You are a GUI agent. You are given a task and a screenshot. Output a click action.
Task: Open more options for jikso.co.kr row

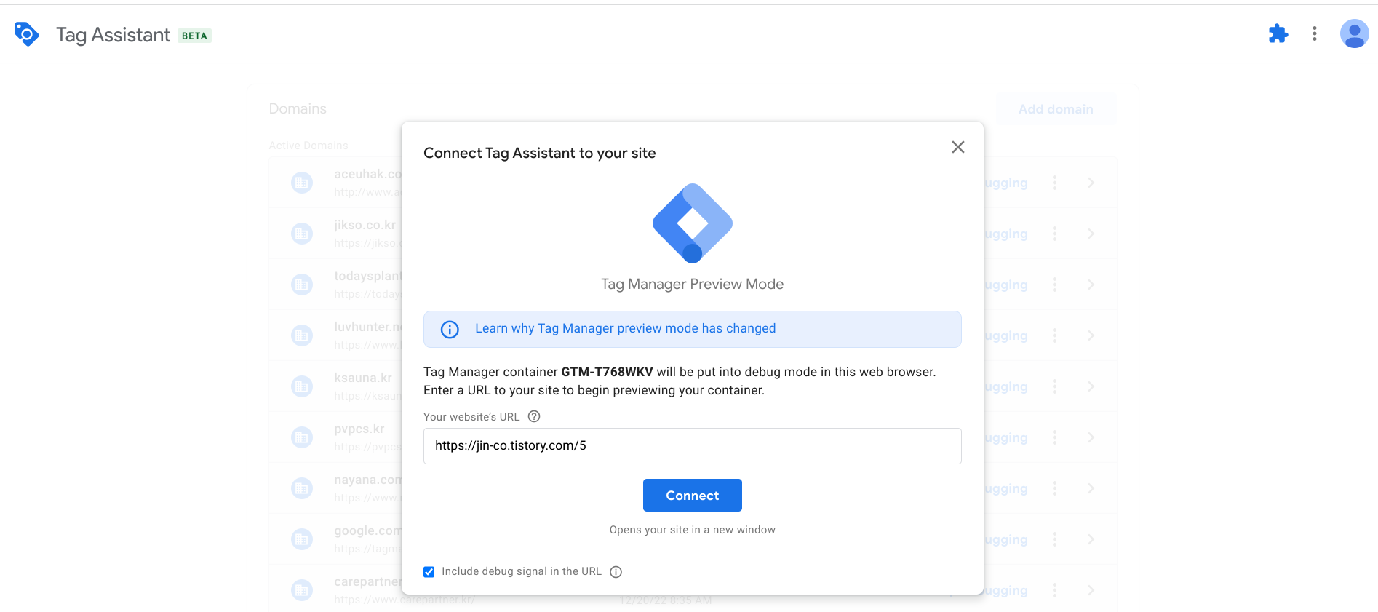[1054, 234]
